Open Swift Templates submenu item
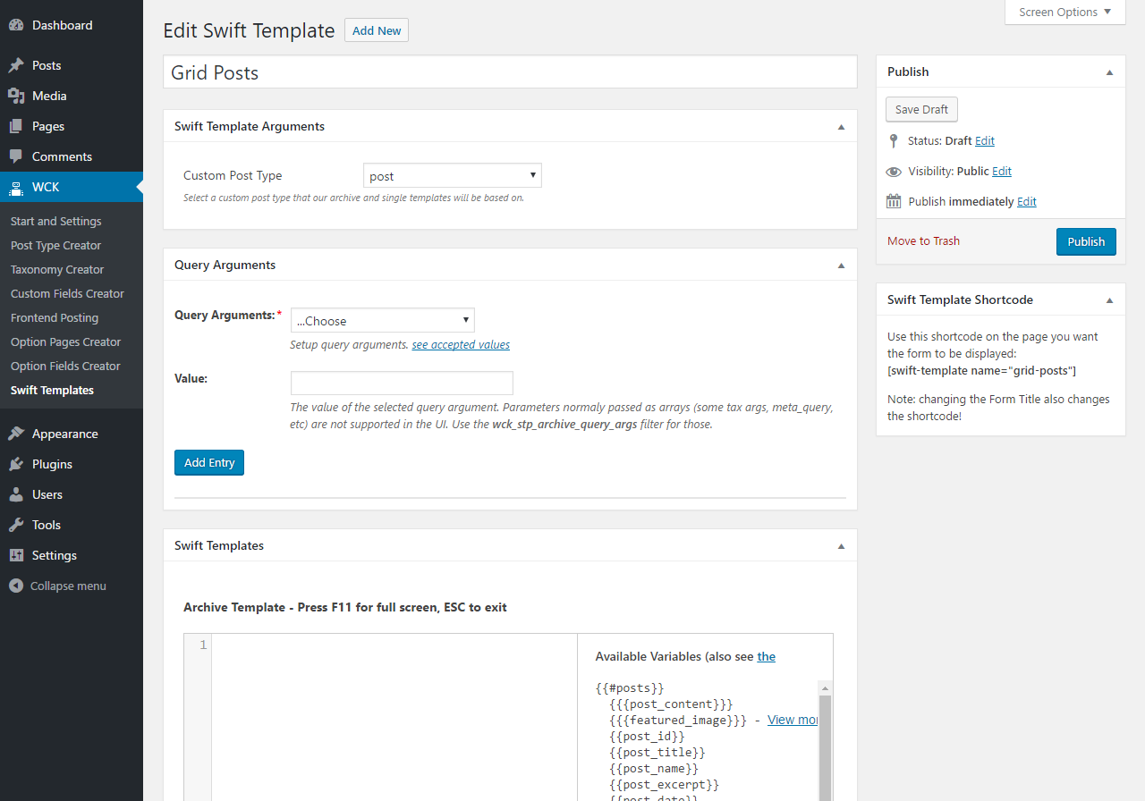 point(52,390)
